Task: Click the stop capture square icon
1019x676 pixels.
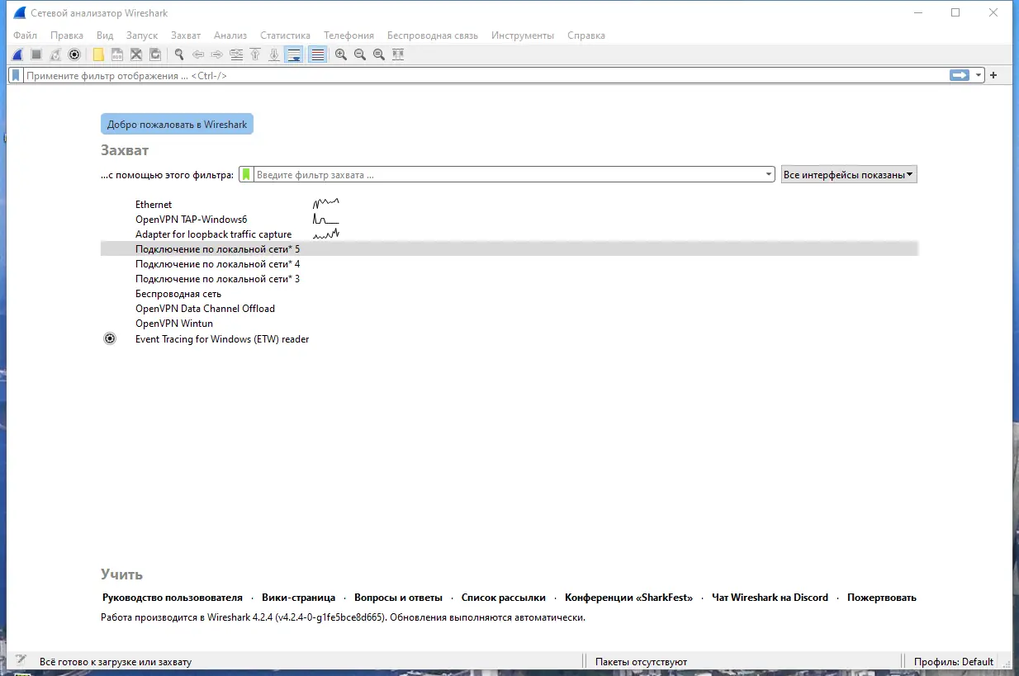Action: (x=36, y=54)
